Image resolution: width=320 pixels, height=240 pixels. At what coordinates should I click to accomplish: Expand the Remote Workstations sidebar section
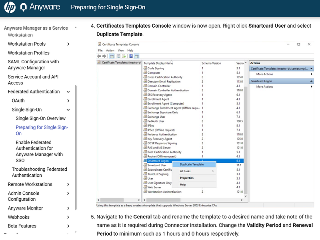coord(68,184)
